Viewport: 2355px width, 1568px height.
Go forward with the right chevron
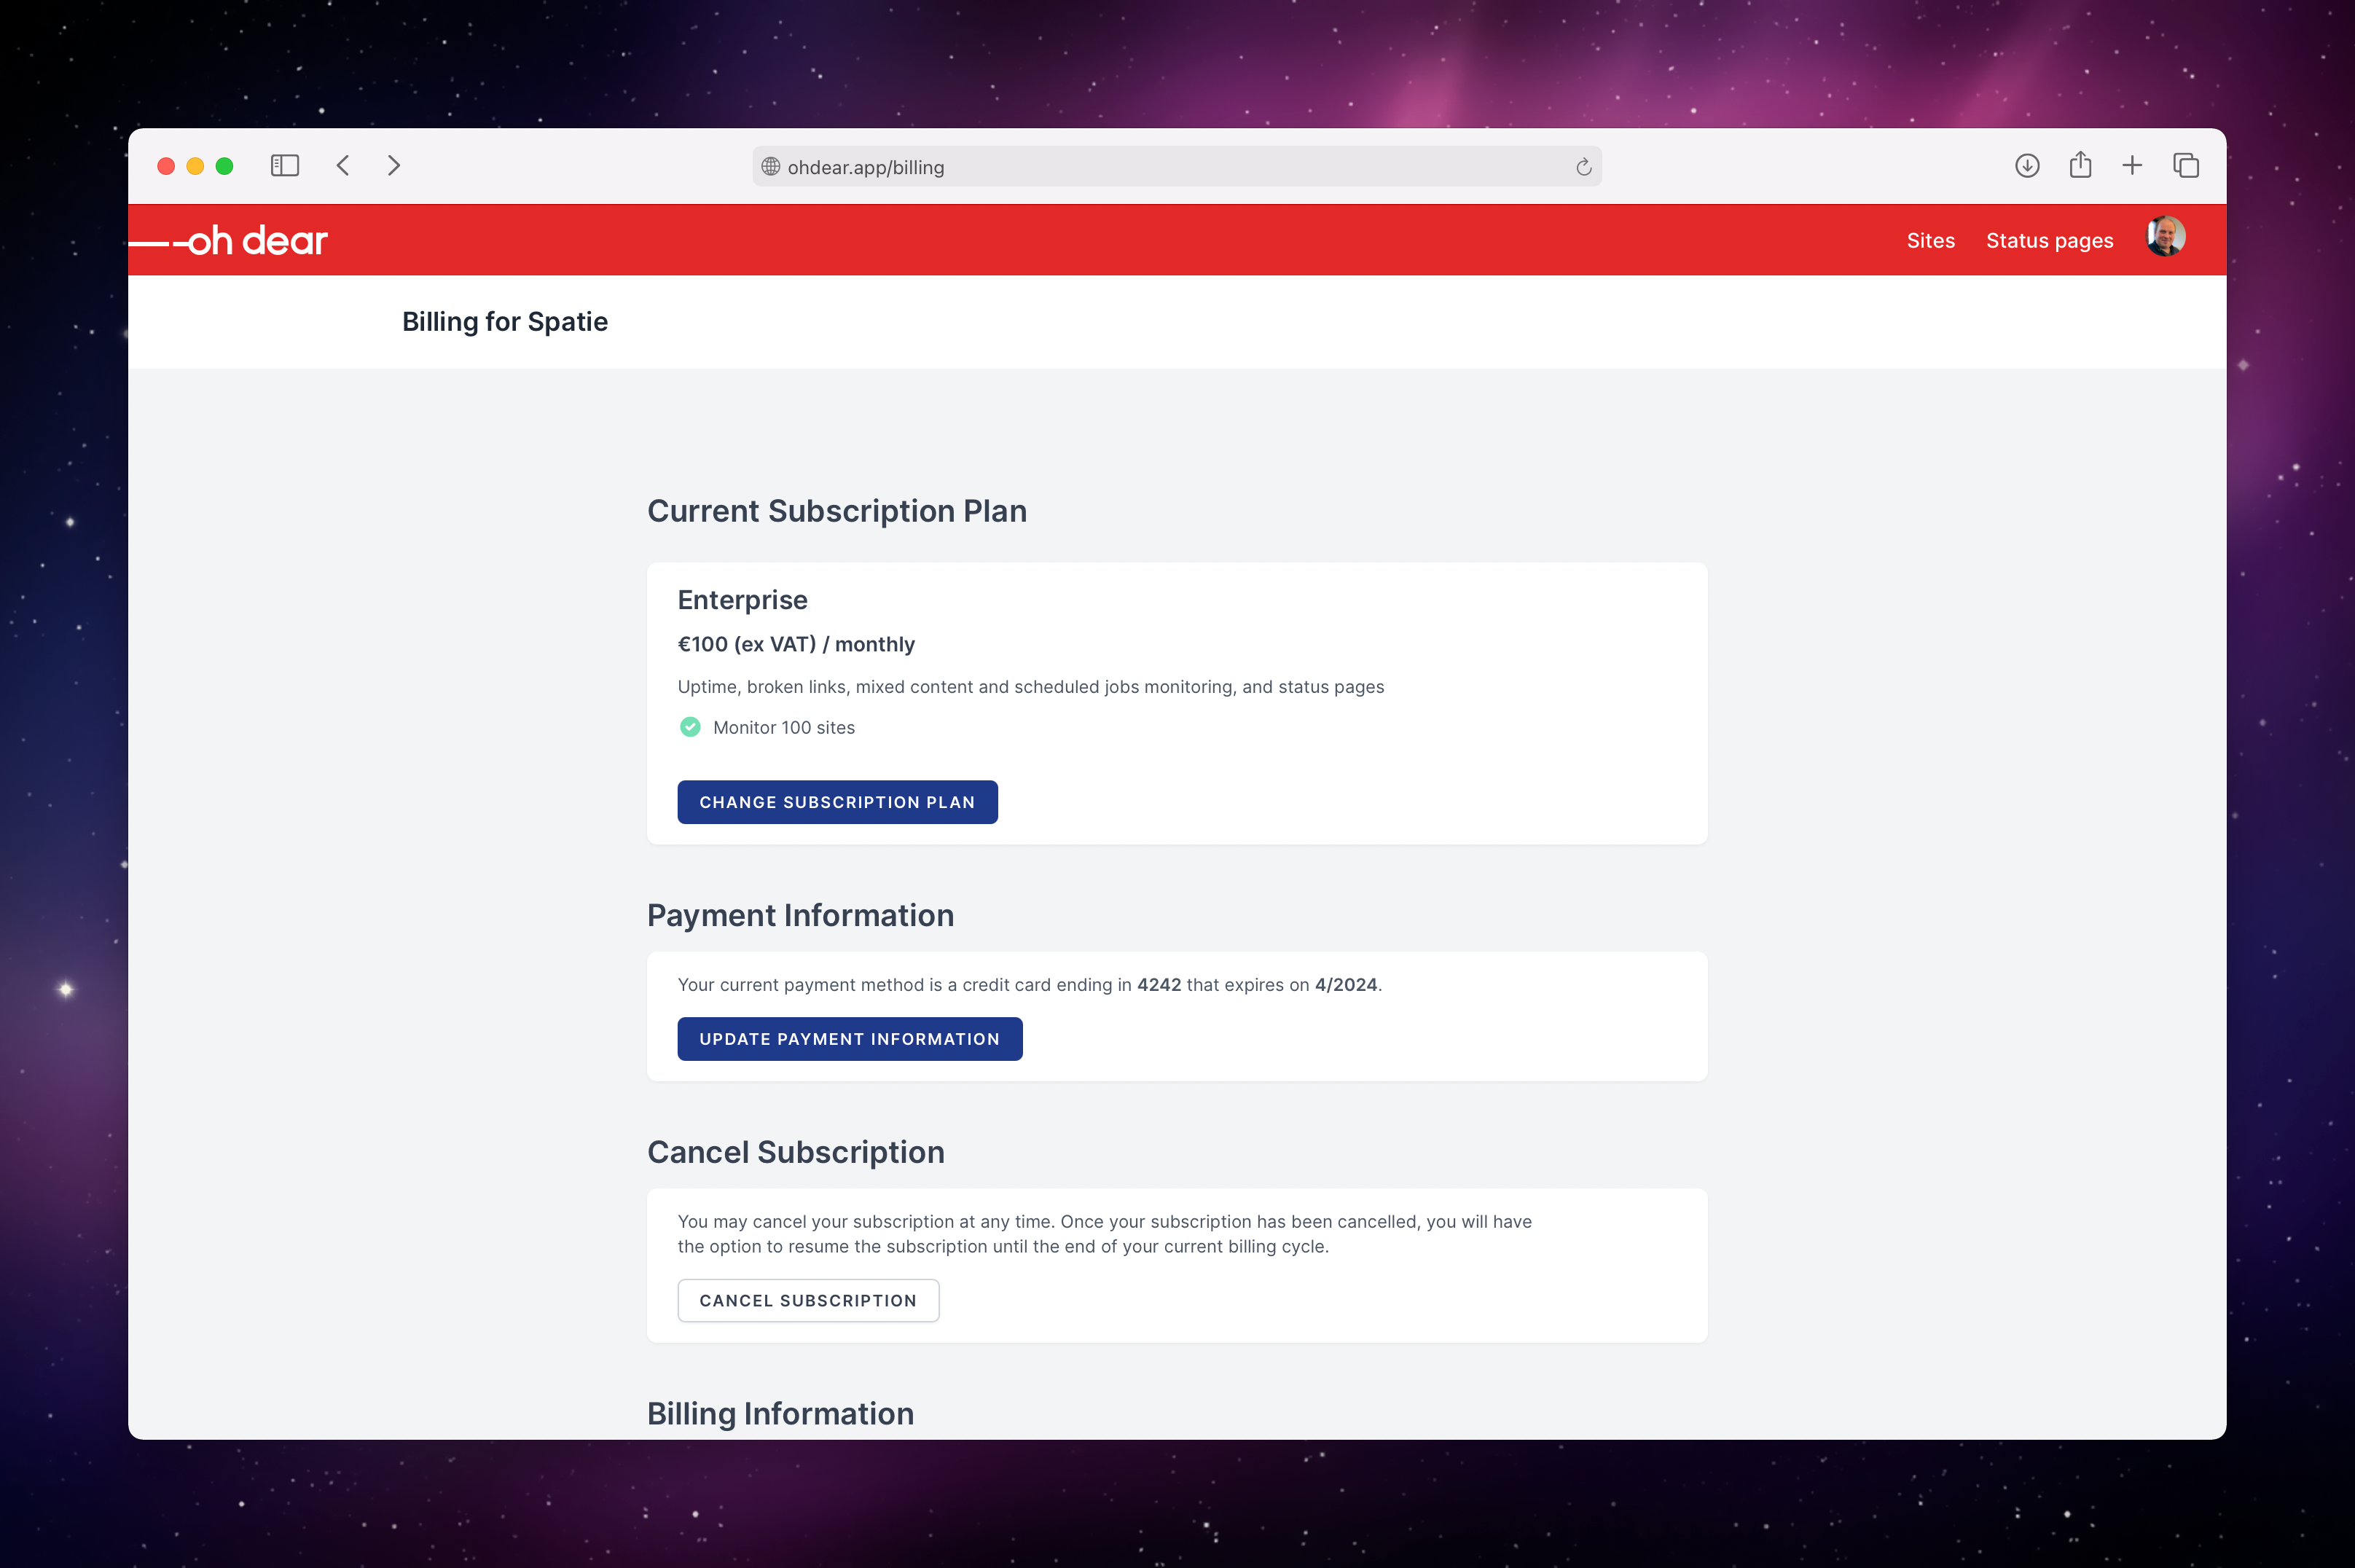[394, 166]
